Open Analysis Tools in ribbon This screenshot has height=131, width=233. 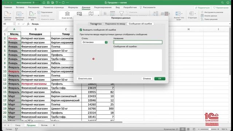pos(212,12)
